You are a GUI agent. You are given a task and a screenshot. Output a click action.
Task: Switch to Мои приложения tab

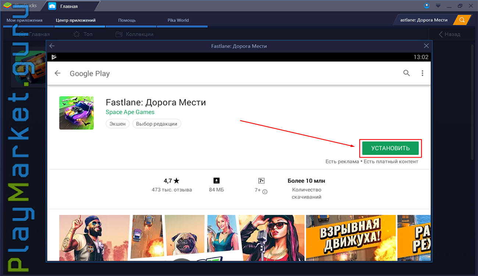[25, 20]
